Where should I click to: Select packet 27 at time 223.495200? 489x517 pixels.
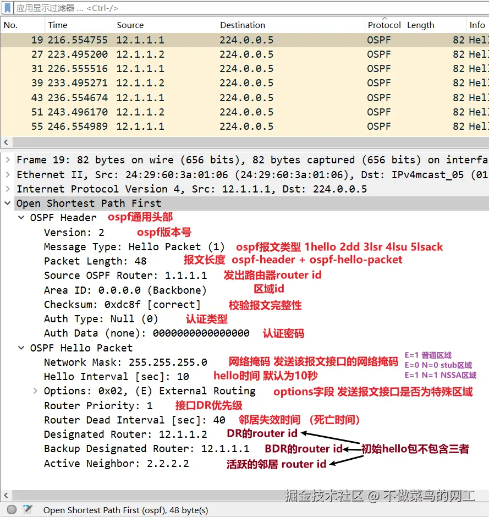point(245,54)
